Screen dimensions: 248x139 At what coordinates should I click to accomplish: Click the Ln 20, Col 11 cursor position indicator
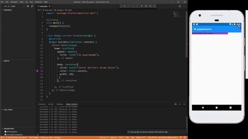point(103,137)
